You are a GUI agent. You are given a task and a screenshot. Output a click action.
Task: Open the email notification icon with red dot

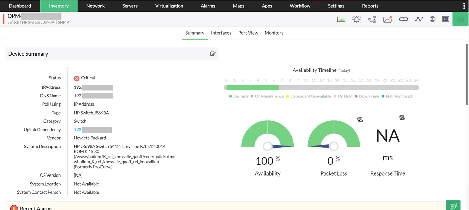tap(387, 19)
